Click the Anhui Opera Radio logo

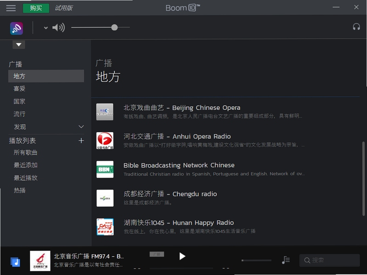click(x=105, y=140)
